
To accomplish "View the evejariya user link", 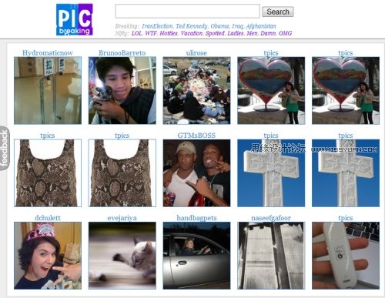I will point(122,218).
